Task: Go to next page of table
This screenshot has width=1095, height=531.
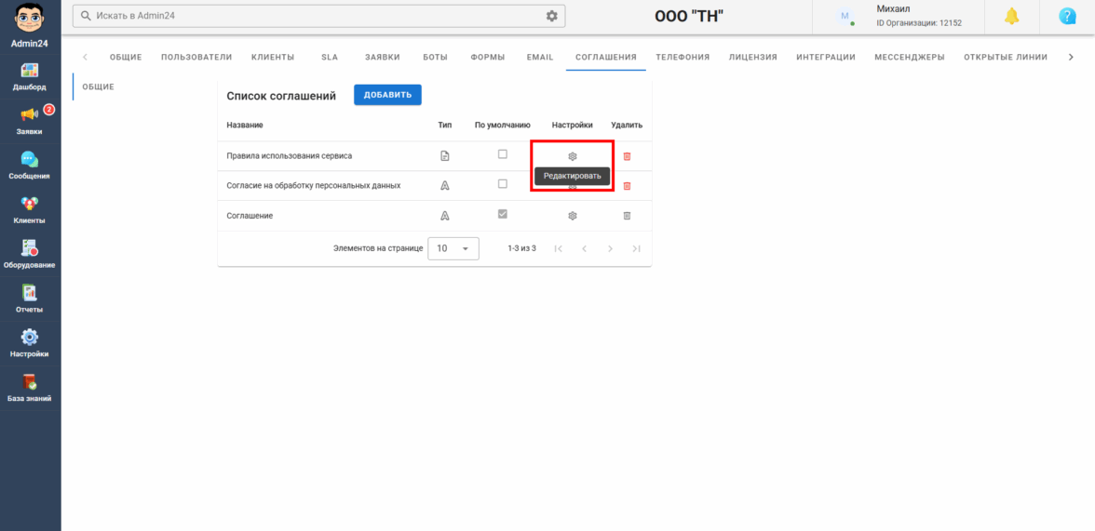Action: 610,248
